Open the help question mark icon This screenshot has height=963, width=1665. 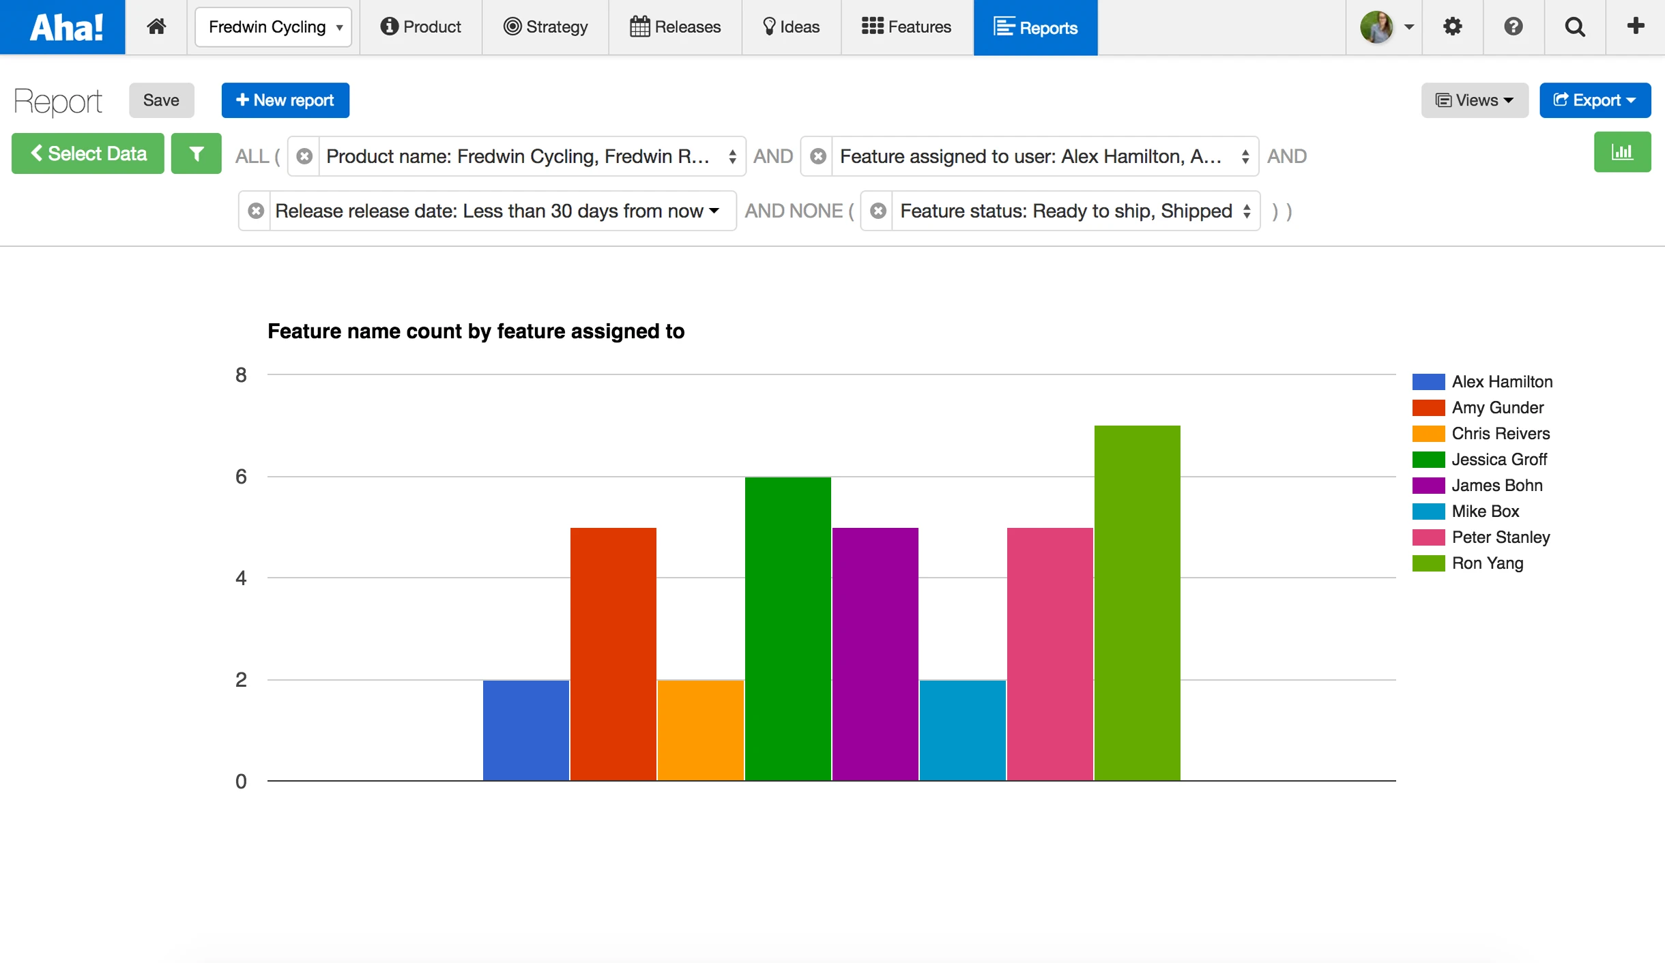(1513, 27)
